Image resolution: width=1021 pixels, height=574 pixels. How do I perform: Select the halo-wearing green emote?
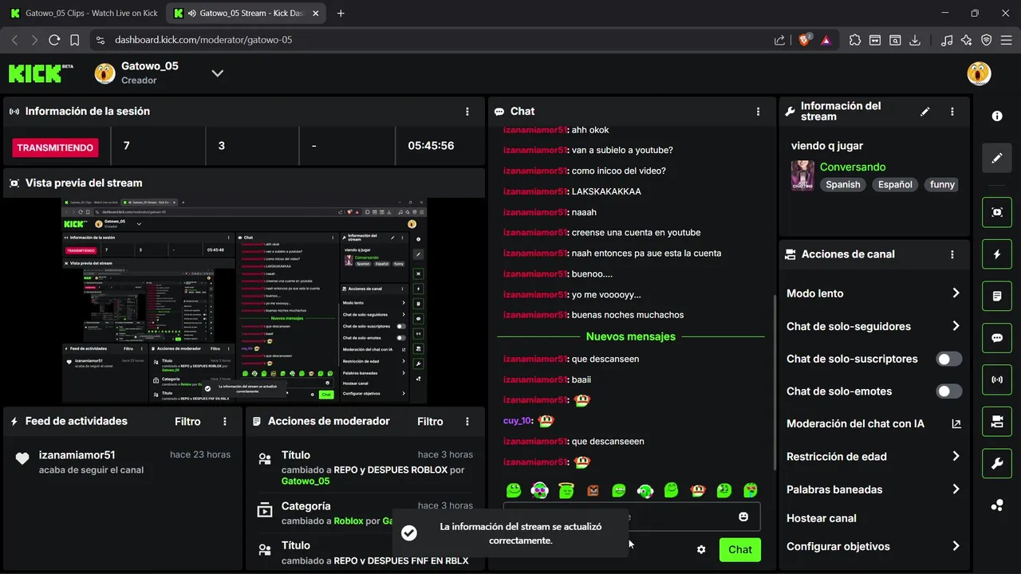pyautogui.click(x=566, y=490)
